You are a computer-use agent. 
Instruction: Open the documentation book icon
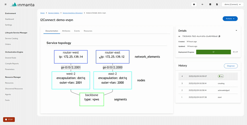click(210, 4)
